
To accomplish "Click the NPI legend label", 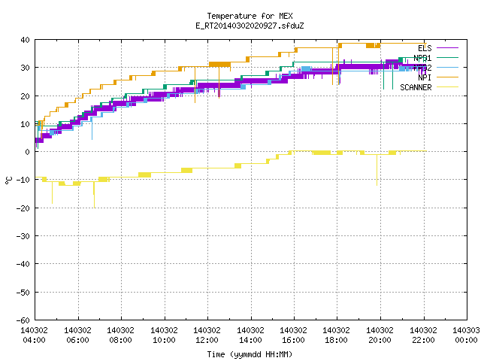I will pos(425,77).
